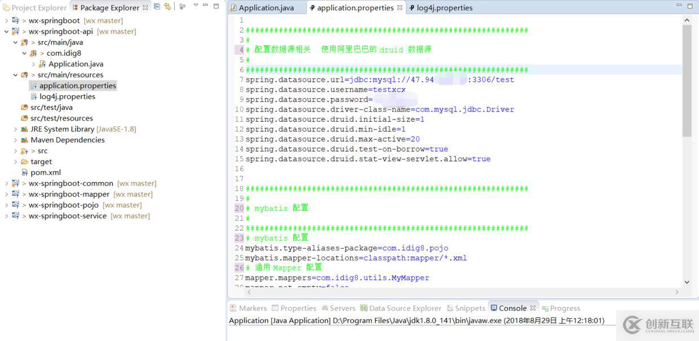Select the wx-springboot-api project label
This screenshot has height=341, width=699.
tap(61, 32)
